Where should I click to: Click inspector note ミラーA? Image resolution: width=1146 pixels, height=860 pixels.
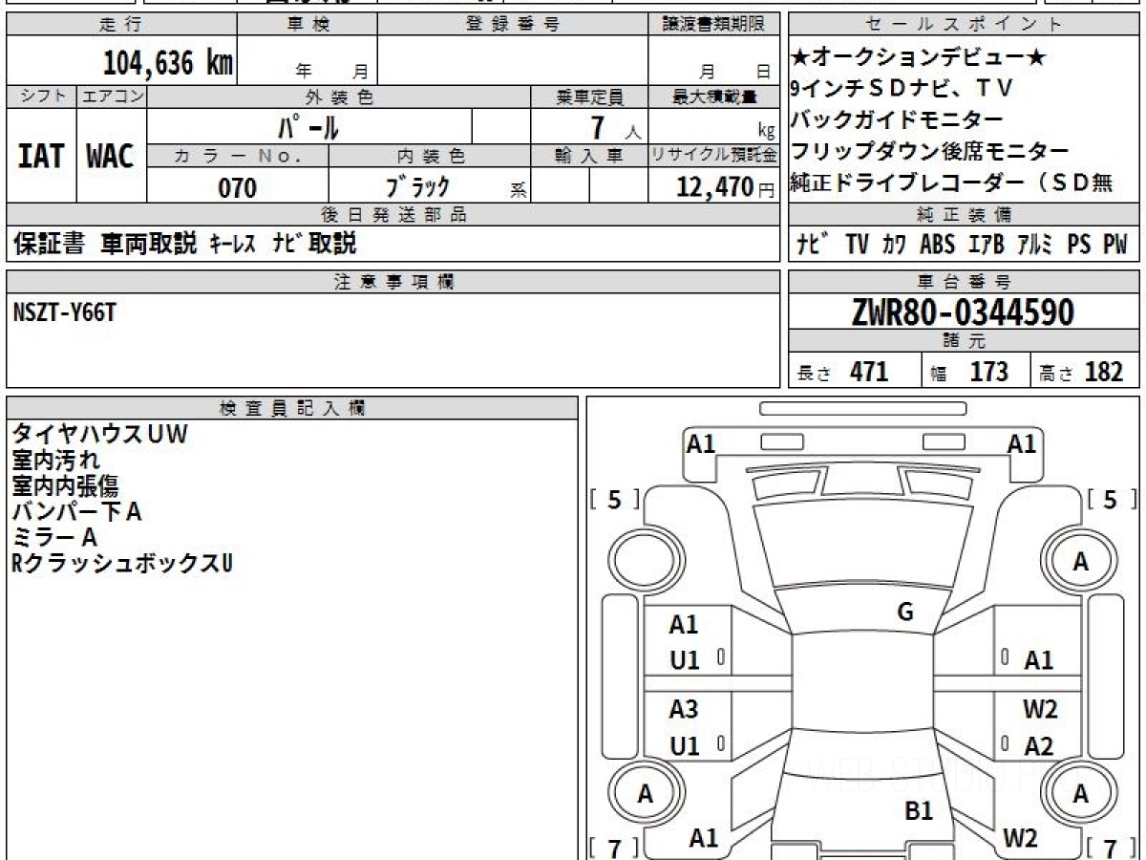point(54,537)
